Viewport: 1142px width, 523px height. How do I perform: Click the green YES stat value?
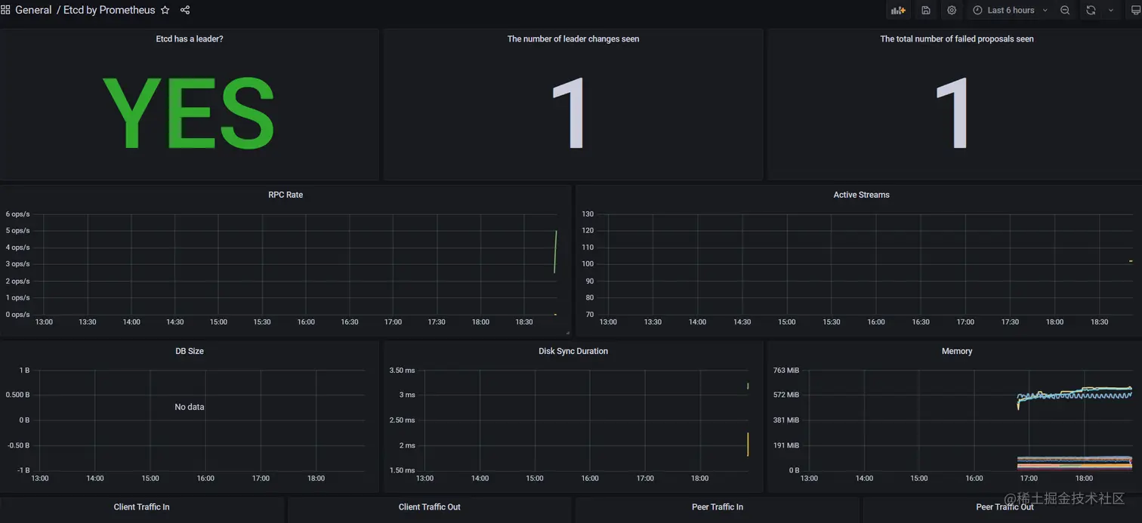[188, 113]
